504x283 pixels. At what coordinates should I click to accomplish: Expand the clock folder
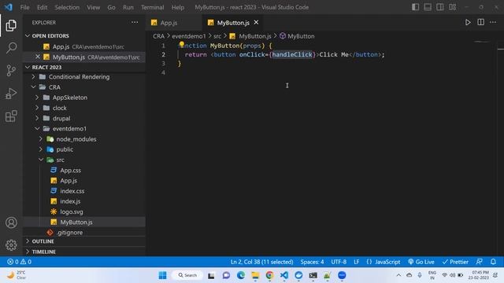[83, 108]
